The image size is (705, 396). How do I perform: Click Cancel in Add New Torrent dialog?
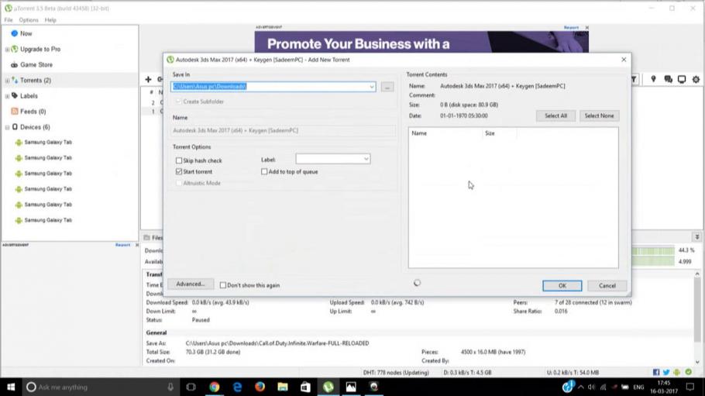click(x=607, y=286)
